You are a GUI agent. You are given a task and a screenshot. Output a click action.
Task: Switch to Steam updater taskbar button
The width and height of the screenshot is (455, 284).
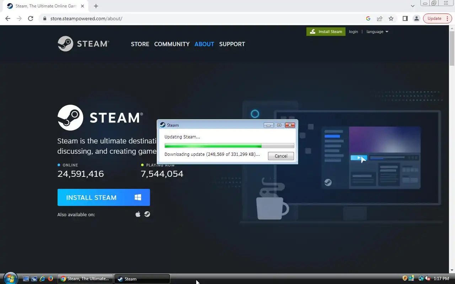coord(142,279)
